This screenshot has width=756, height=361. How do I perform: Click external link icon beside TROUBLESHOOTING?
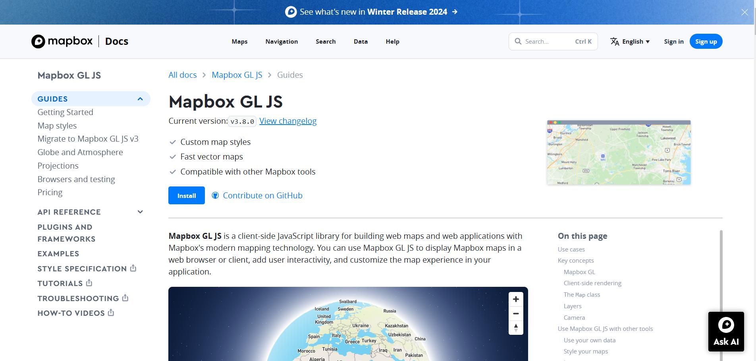[x=125, y=298]
